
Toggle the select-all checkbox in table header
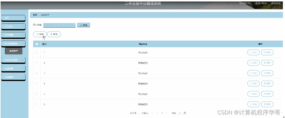point(37,44)
